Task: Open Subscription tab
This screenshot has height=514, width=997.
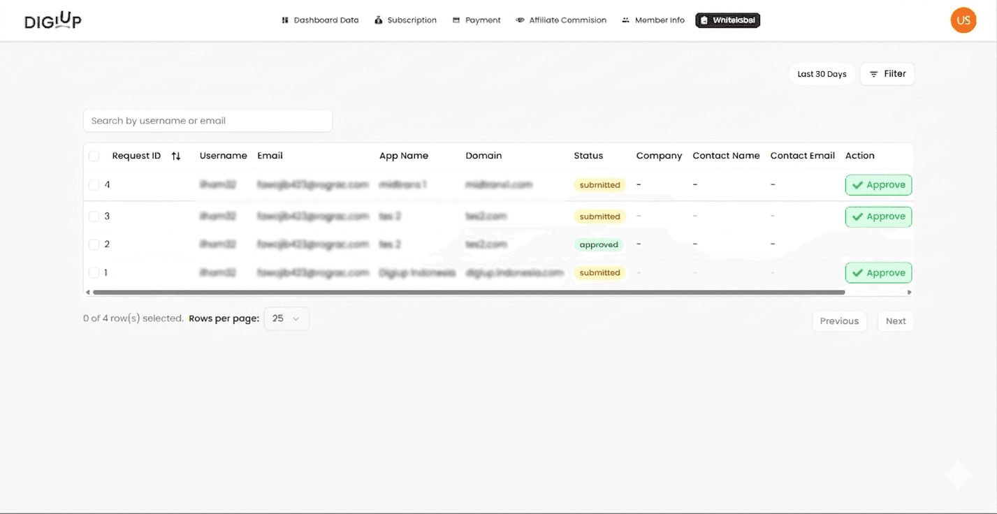Action: point(406,20)
